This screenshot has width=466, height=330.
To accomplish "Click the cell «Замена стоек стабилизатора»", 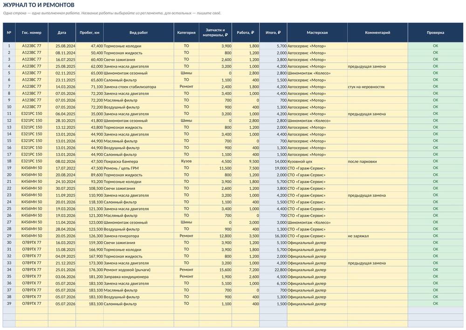I will pos(138,87).
